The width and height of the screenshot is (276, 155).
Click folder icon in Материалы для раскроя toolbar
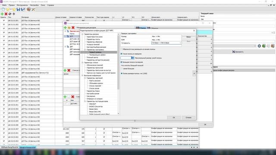click(69, 28)
